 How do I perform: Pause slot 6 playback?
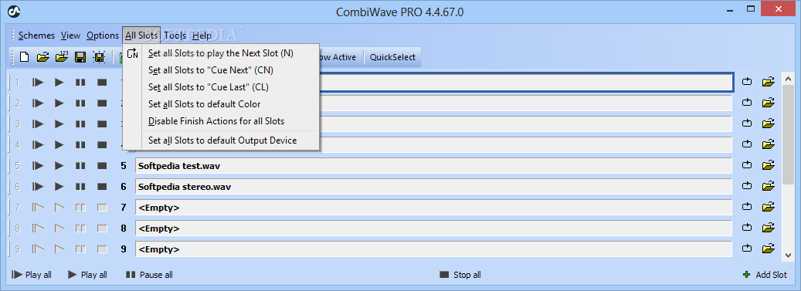coord(80,187)
